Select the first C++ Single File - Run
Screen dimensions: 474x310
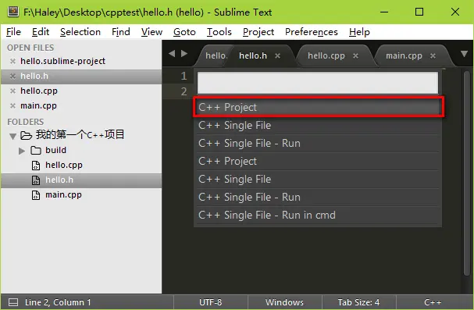click(x=317, y=143)
